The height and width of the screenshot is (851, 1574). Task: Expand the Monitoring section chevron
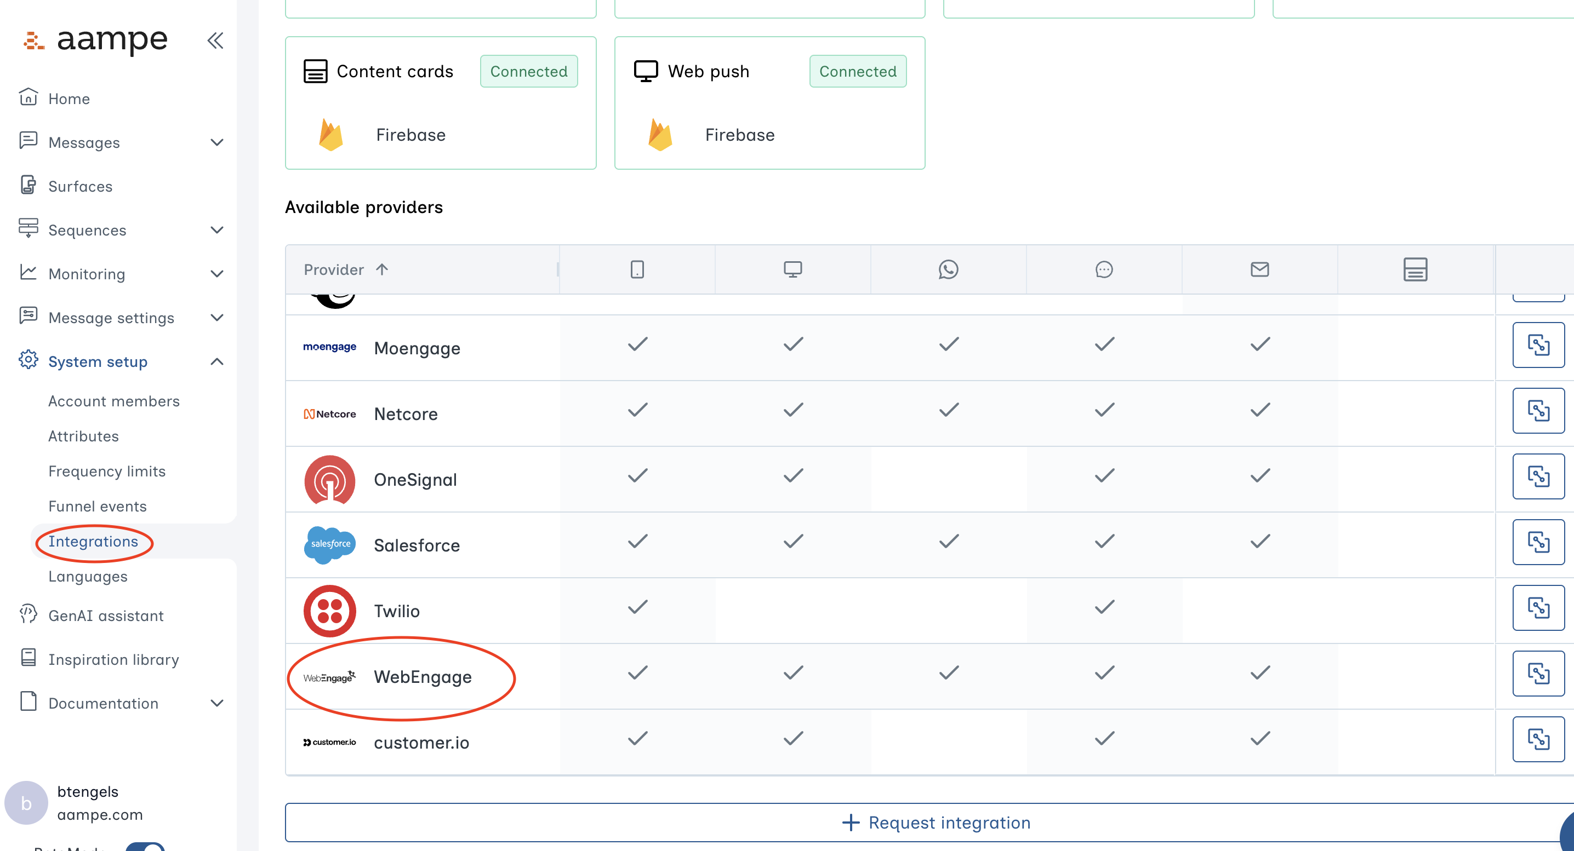click(216, 273)
